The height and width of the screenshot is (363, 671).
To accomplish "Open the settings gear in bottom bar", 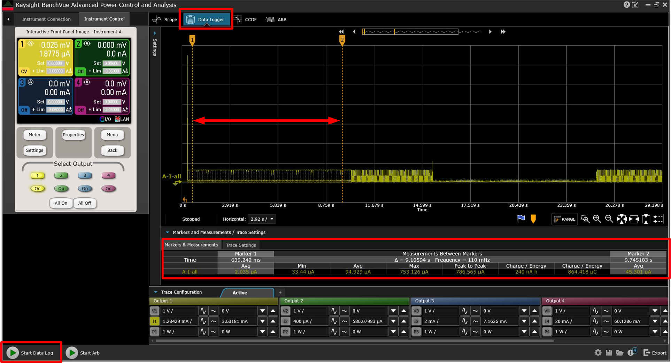I will pyautogui.click(x=598, y=353).
